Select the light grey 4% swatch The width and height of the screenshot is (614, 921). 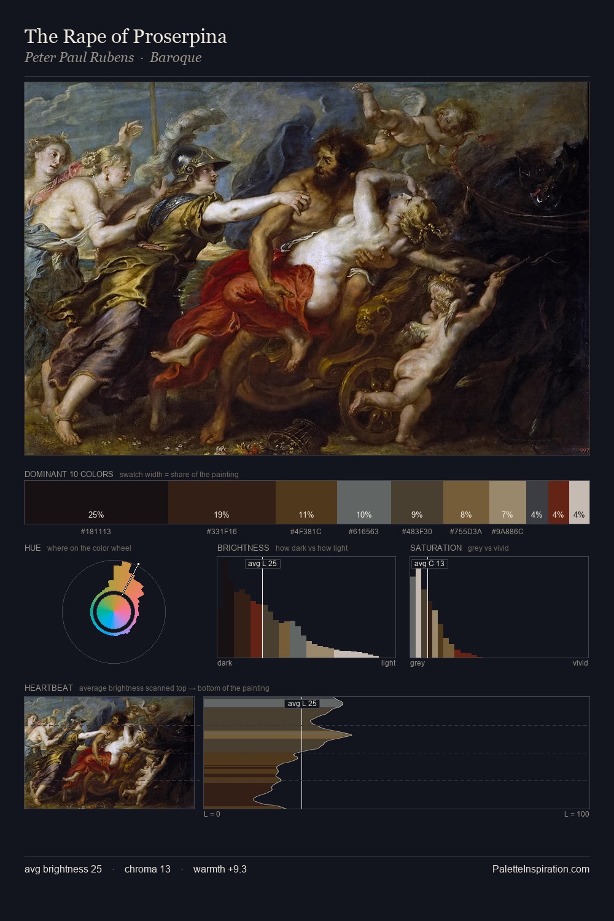coord(579,502)
